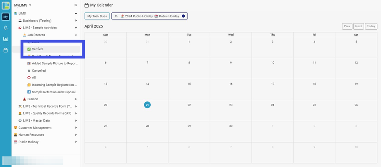Click the app logo in the top rail
This screenshot has height=167, width=381.
click(x=5, y=5)
